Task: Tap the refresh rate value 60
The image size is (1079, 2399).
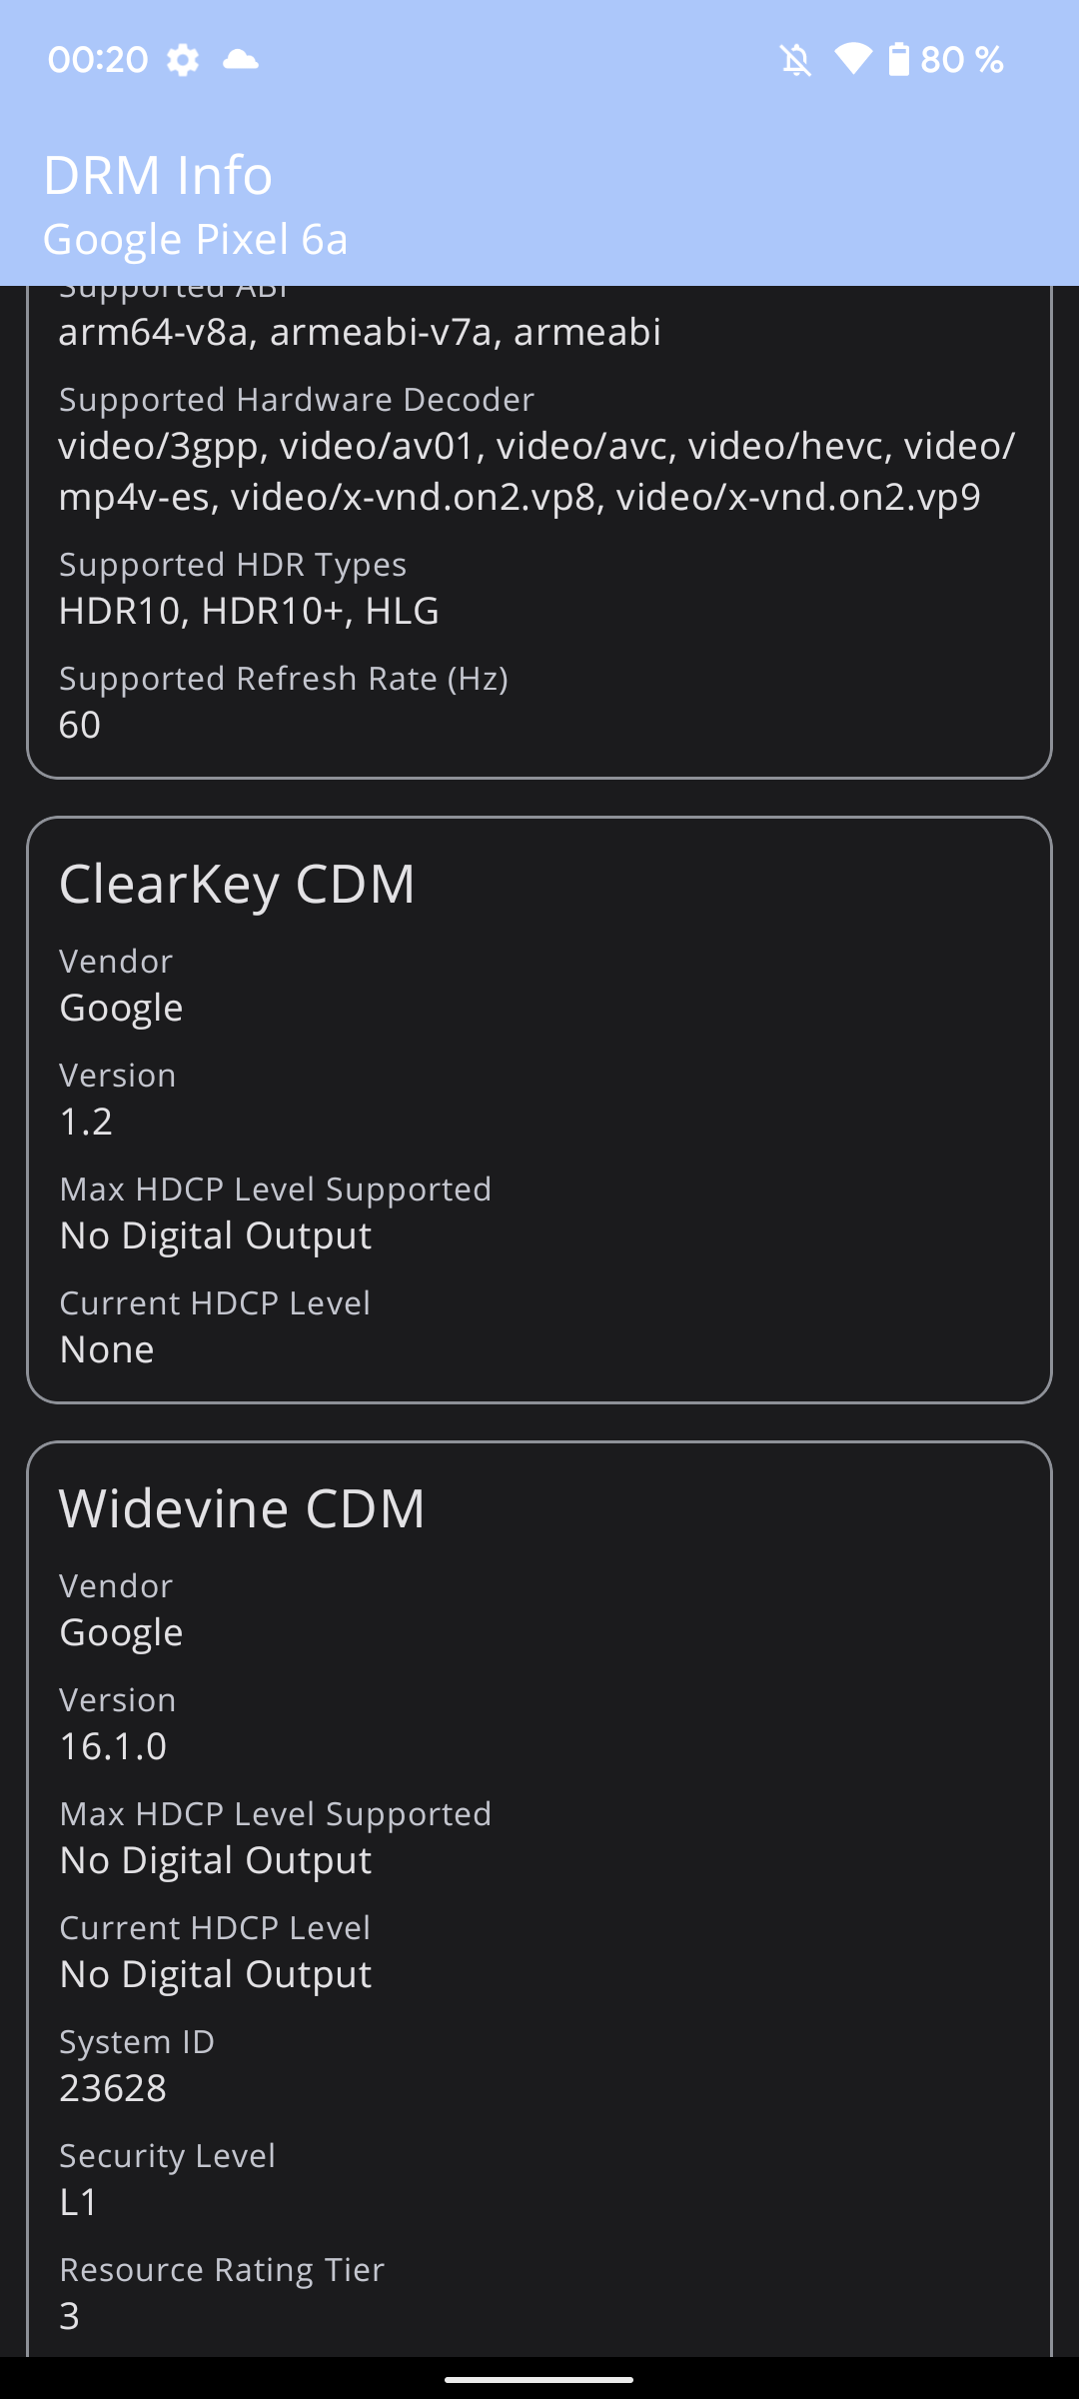Action: [x=80, y=725]
